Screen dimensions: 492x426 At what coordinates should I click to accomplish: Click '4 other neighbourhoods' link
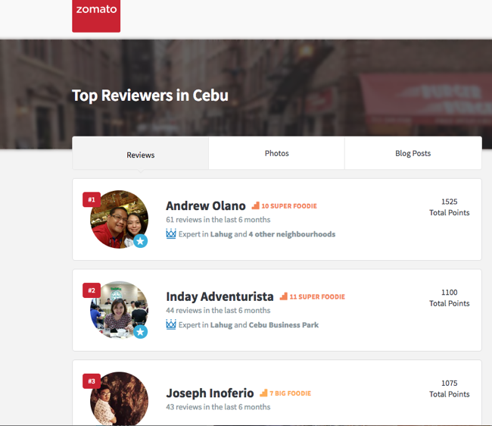click(x=292, y=234)
